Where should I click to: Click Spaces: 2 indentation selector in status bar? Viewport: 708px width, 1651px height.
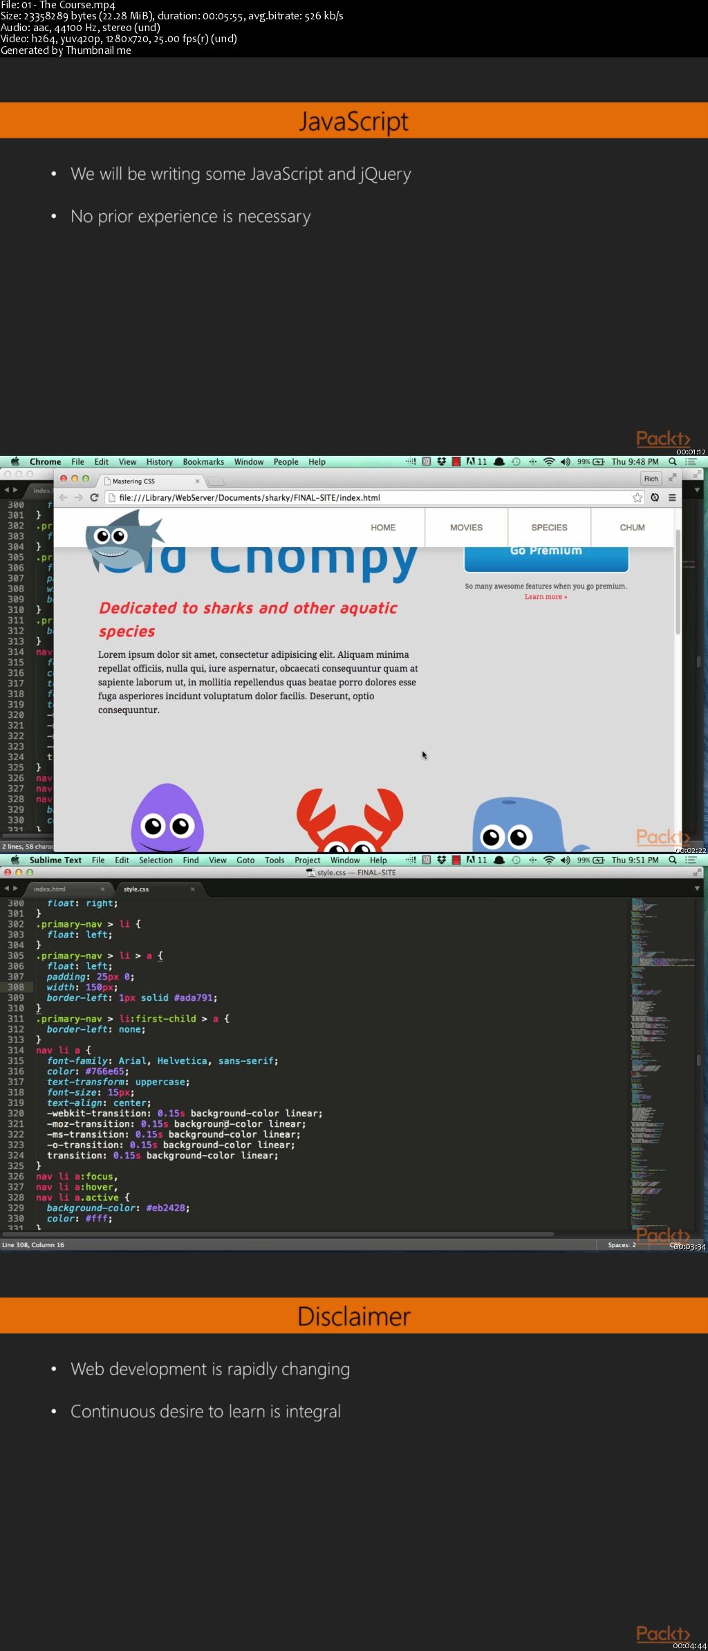[x=622, y=1244]
